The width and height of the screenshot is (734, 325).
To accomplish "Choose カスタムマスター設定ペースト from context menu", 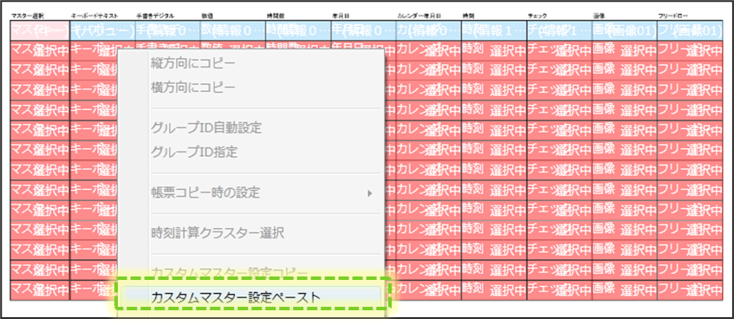I will [x=252, y=297].
